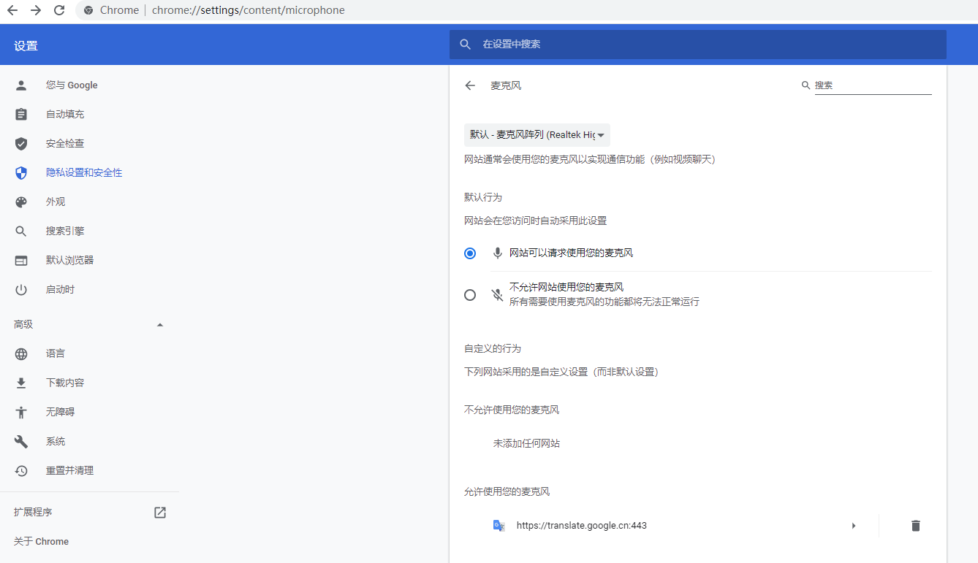Open the default microphone device dropdown
This screenshot has height=563, width=978.
click(537, 135)
